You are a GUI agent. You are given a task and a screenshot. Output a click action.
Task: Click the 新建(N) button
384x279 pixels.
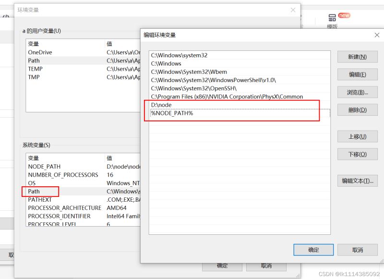coord(357,57)
